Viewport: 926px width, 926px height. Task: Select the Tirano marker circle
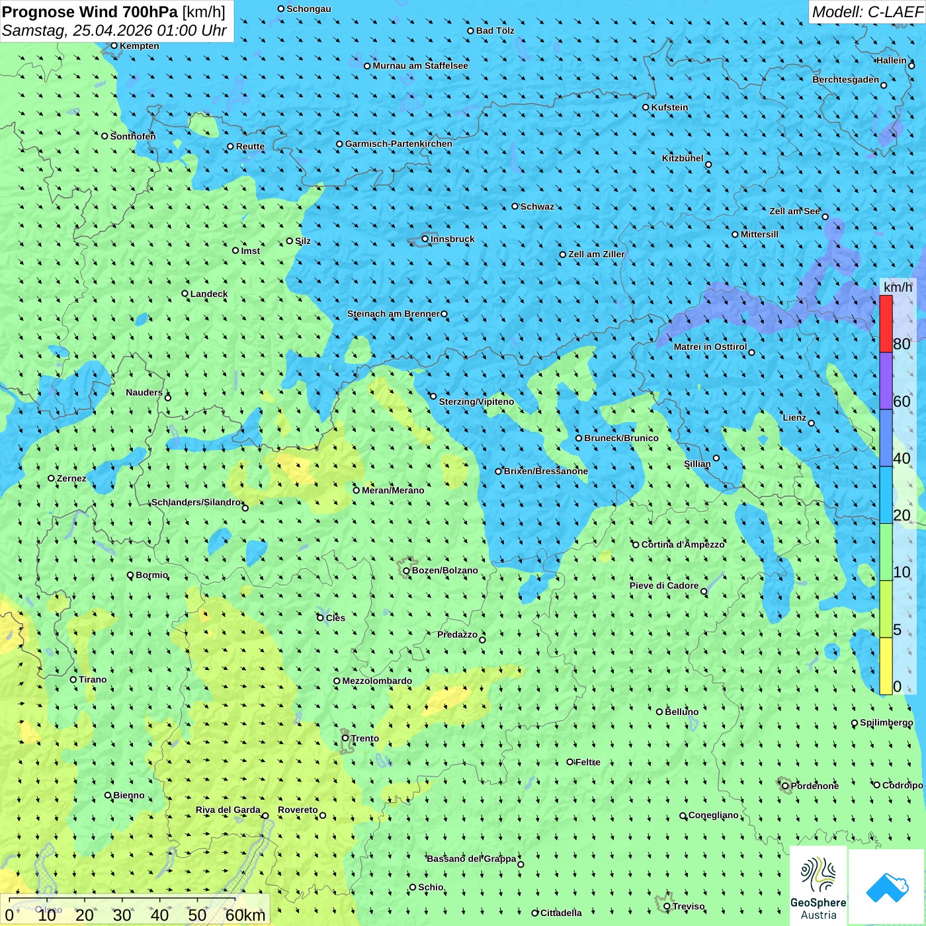(x=73, y=679)
